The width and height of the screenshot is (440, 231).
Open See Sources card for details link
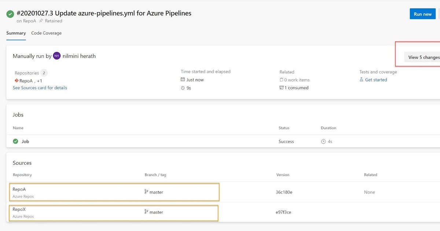[40, 88]
